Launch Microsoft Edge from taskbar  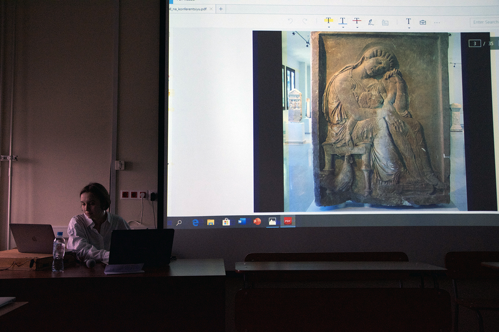point(195,223)
